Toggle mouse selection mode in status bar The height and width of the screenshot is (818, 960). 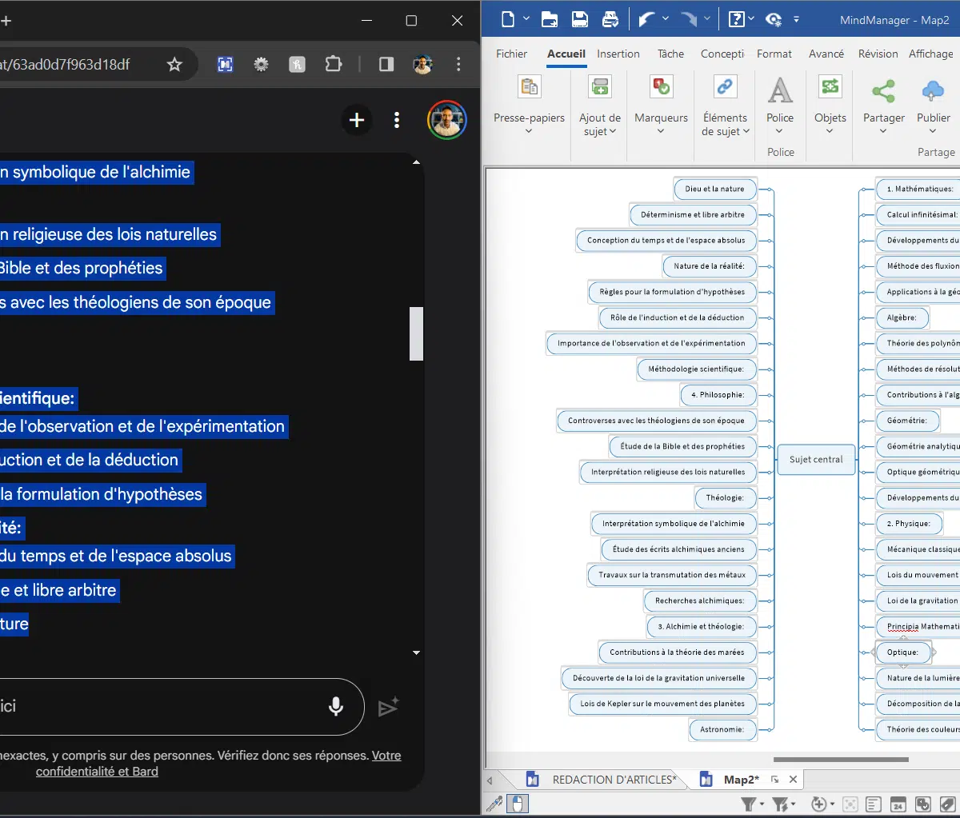click(518, 804)
